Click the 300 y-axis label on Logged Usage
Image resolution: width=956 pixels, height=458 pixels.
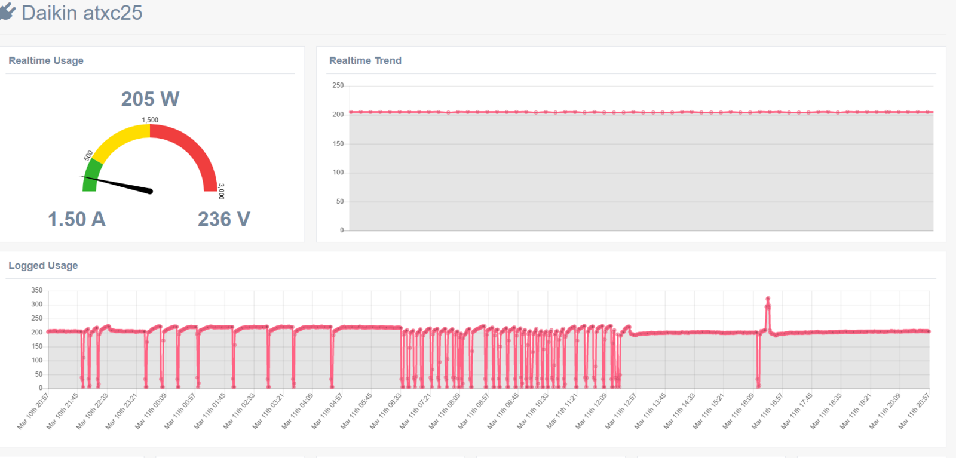click(37, 304)
